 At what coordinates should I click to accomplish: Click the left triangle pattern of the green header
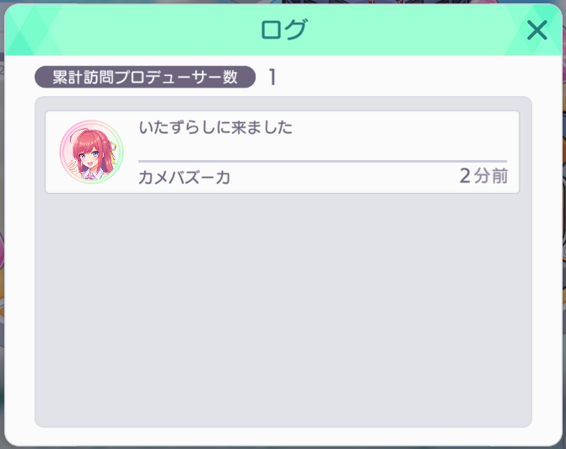pos(30,30)
